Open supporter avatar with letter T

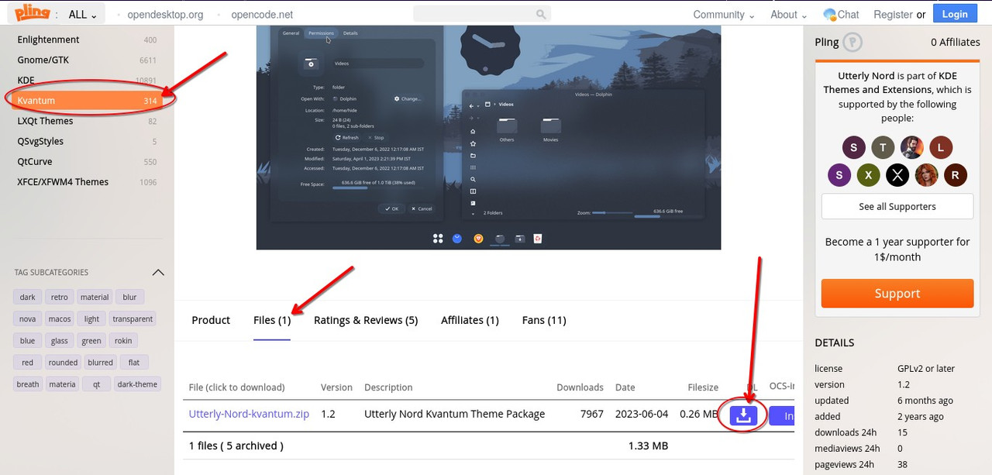click(883, 147)
